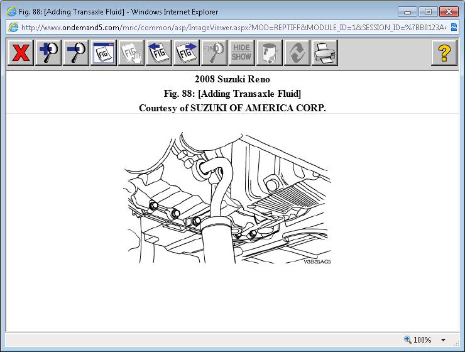This screenshot has height=352, width=465.
Task: Close the Internet Explorer window
Action: tap(449, 12)
